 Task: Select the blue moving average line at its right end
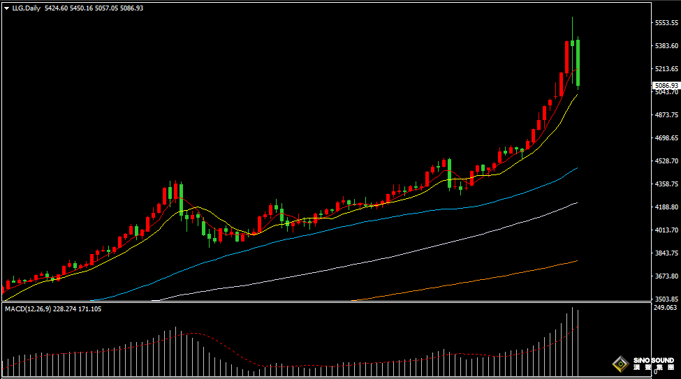[574, 169]
